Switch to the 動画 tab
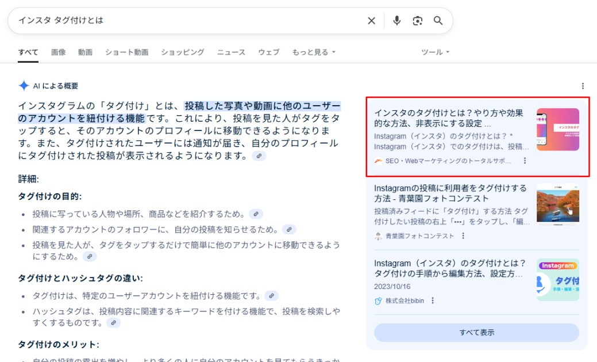The width and height of the screenshot is (597, 362). pyautogui.click(x=85, y=52)
